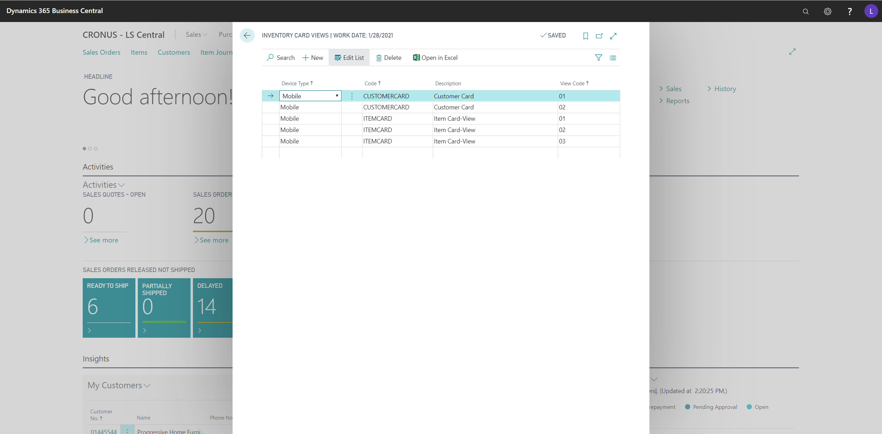This screenshot has width=882, height=434.
Task: Open the settings gear icon
Action: pyautogui.click(x=828, y=11)
